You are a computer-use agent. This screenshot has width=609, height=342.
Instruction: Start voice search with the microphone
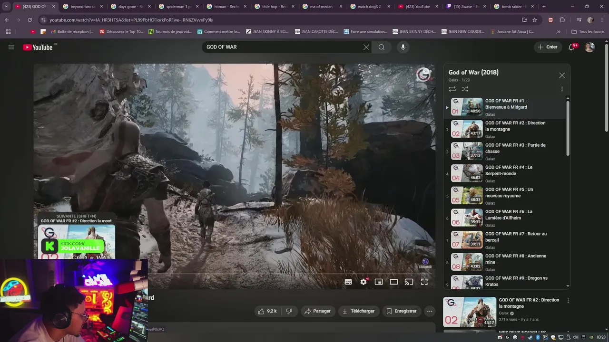[x=403, y=47]
